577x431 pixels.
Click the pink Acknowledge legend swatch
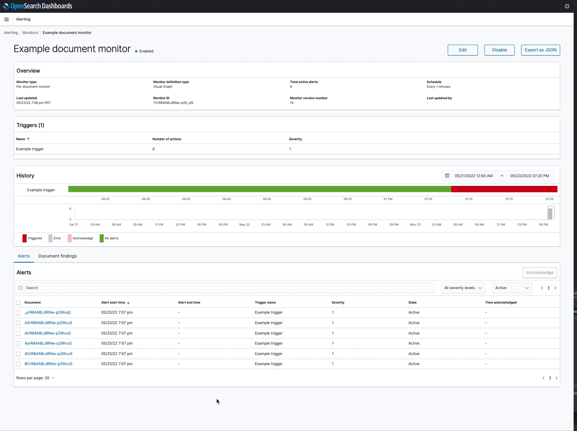(70, 238)
